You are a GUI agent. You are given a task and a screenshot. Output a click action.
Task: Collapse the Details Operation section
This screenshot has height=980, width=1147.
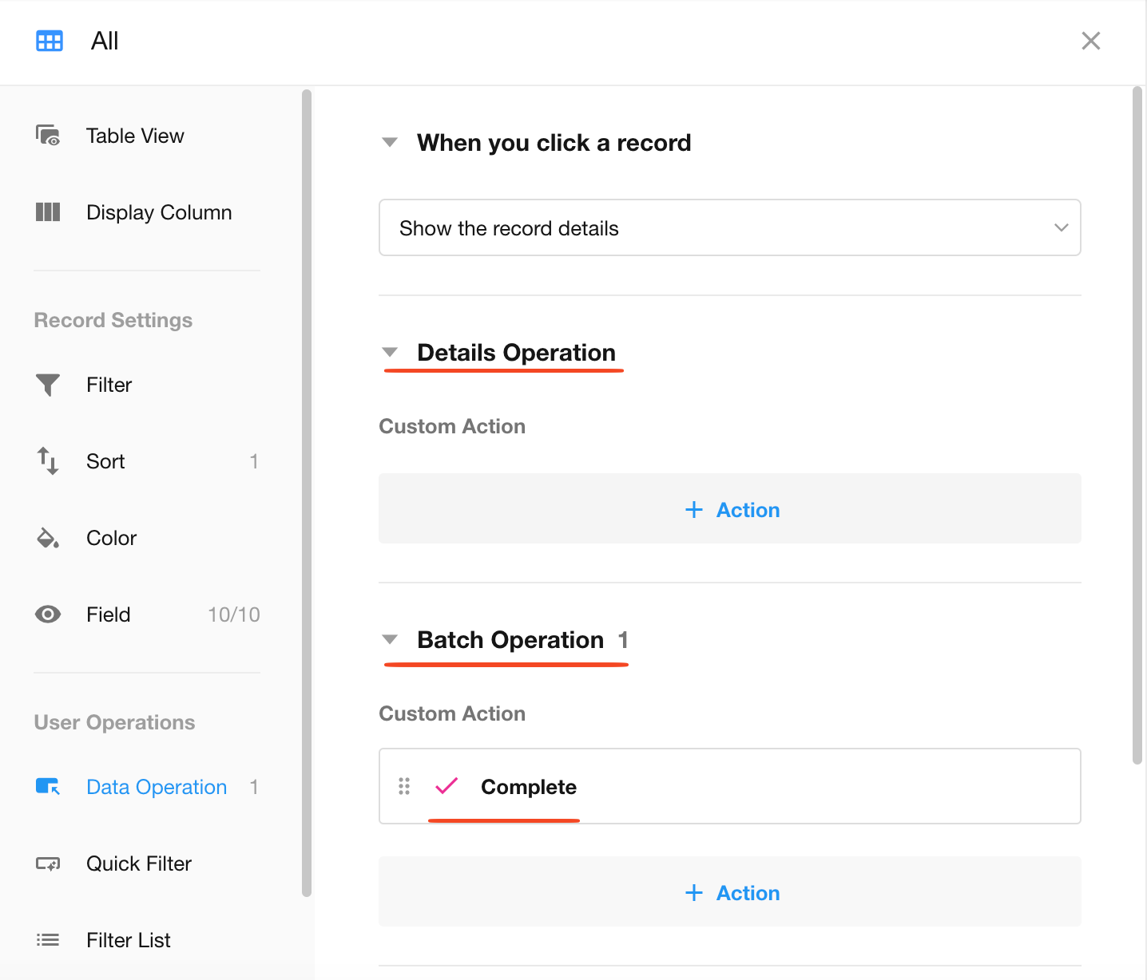pyautogui.click(x=390, y=353)
